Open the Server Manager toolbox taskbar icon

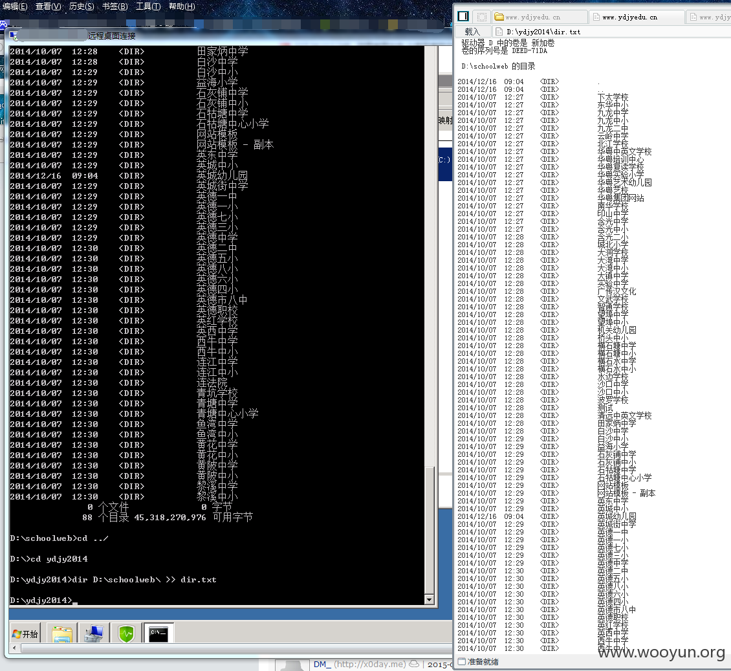pos(94,633)
